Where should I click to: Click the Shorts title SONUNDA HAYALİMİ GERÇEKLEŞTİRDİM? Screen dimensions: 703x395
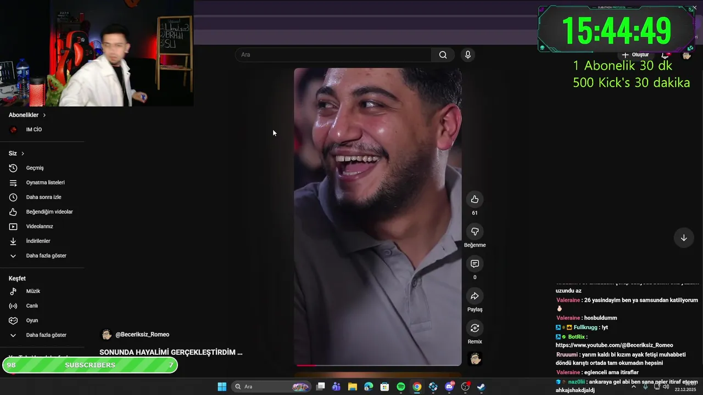(x=171, y=352)
